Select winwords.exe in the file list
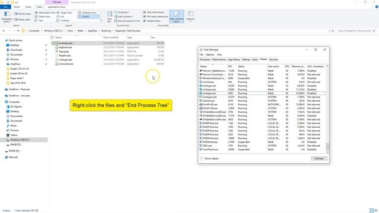 pyautogui.click(x=66, y=64)
